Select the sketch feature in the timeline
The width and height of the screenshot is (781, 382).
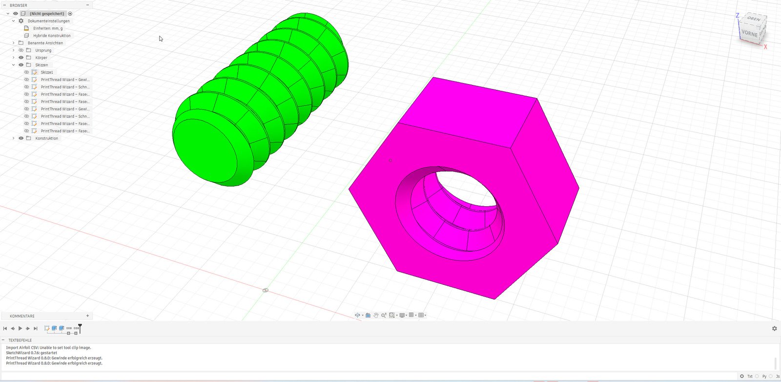47,328
